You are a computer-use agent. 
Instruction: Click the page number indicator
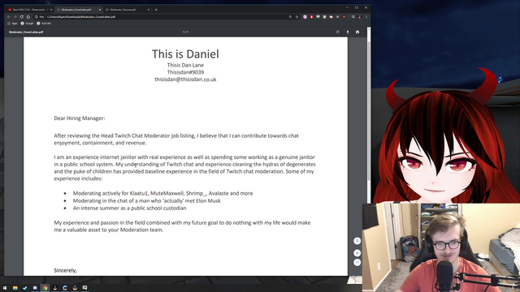[x=186, y=32]
